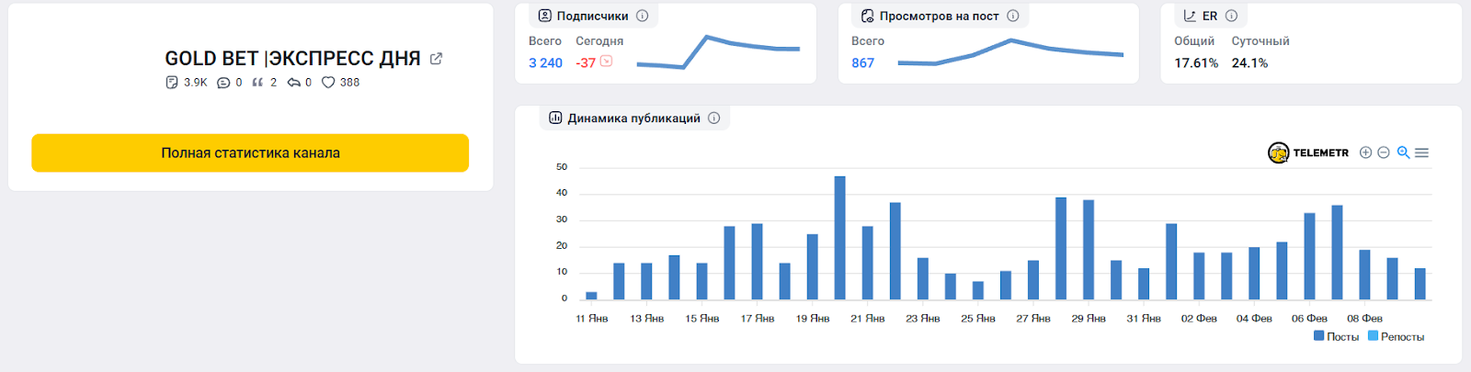Click the subscribers sparkline chart
The height and width of the screenshot is (372, 1471).
718,52
